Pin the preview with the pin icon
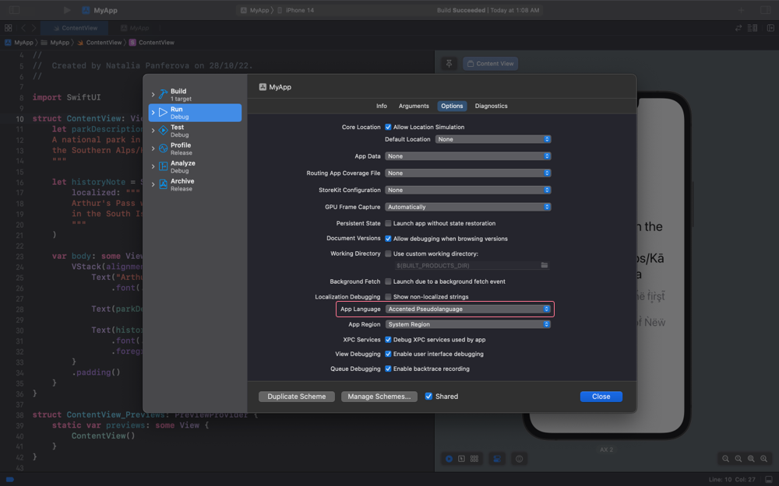779x486 pixels. point(449,64)
